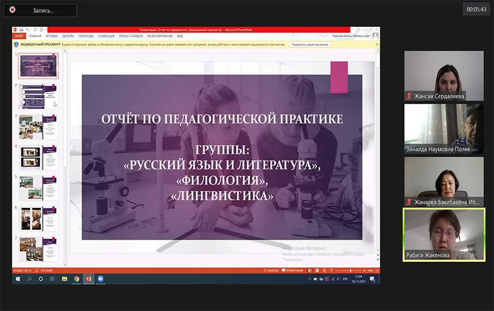This screenshot has width=494, height=311.
Task: Switch to the ДИЗАЙН ribbon tab
Action: (x=68, y=36)
